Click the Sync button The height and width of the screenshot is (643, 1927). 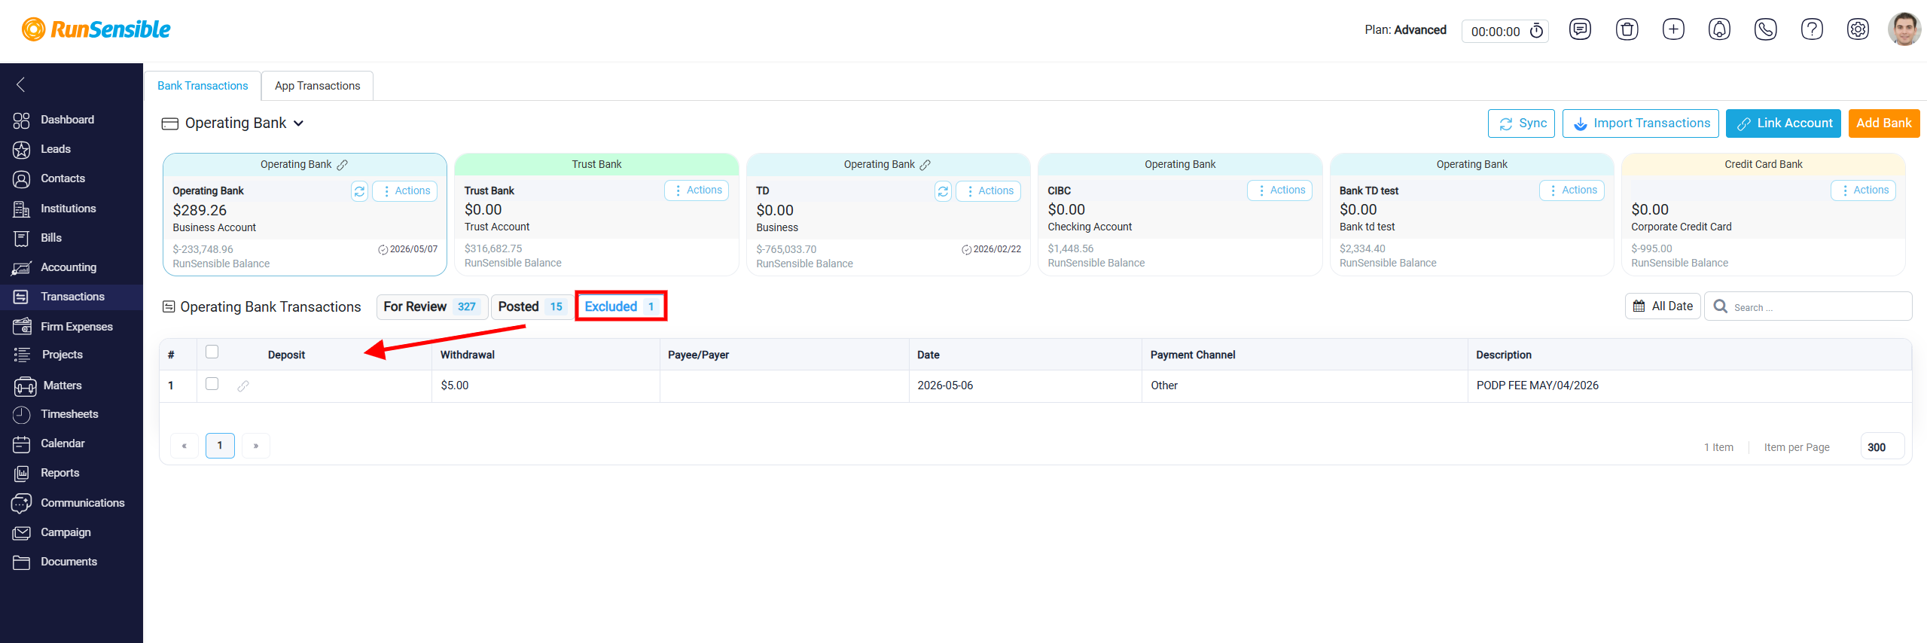1521,123
